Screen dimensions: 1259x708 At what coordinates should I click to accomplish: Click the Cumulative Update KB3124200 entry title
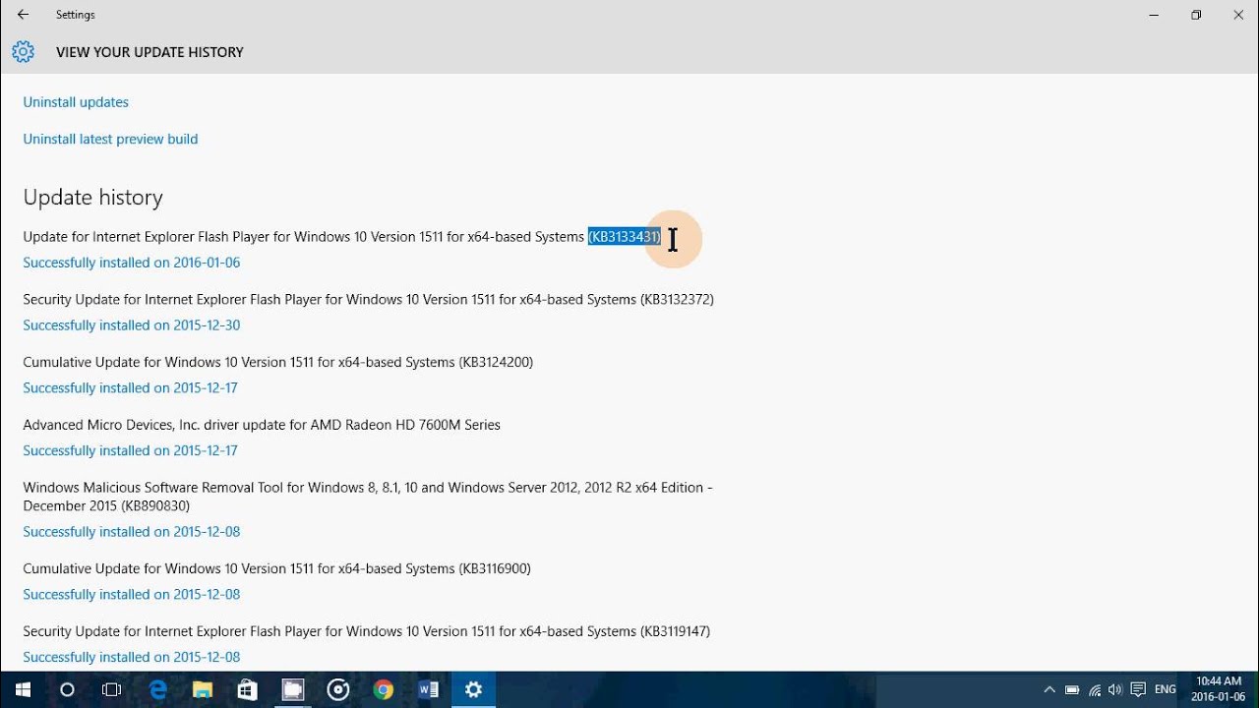click(x=278, y=362)
